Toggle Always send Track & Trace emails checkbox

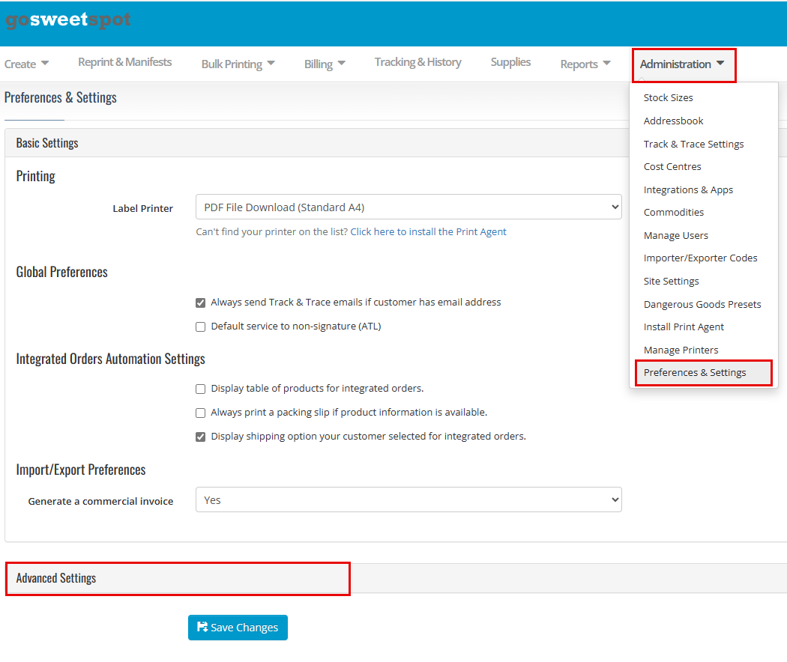pos(200,303)
